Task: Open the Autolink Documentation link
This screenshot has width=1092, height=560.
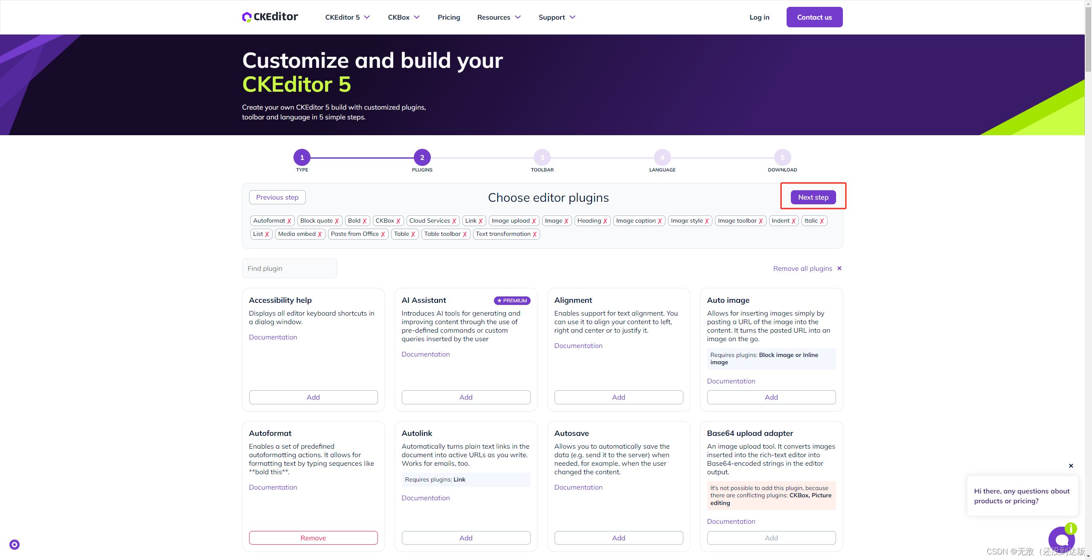Action: [425, 498]
